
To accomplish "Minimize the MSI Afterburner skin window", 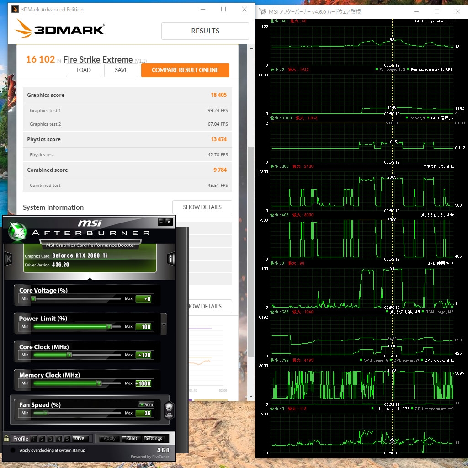I will pos(161,222).
